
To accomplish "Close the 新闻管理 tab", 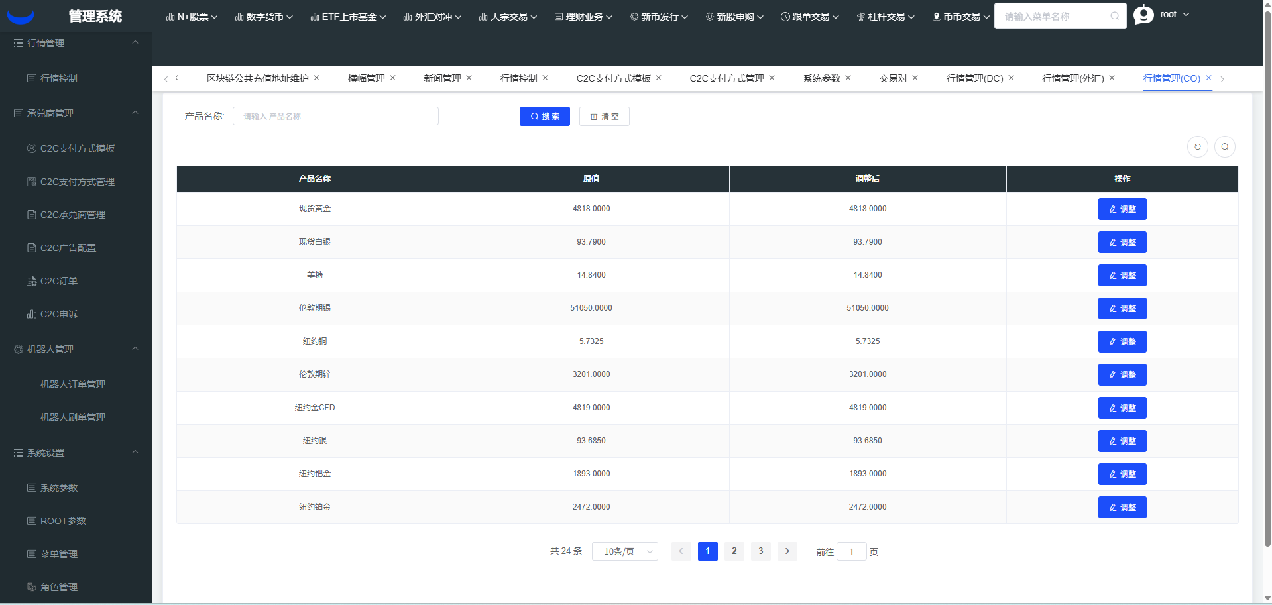I will click(x=469, y=78).
